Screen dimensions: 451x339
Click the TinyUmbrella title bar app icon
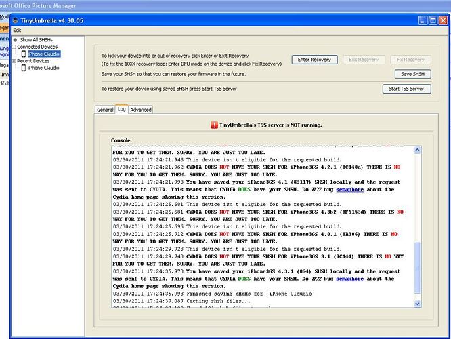tap(16, 21)
